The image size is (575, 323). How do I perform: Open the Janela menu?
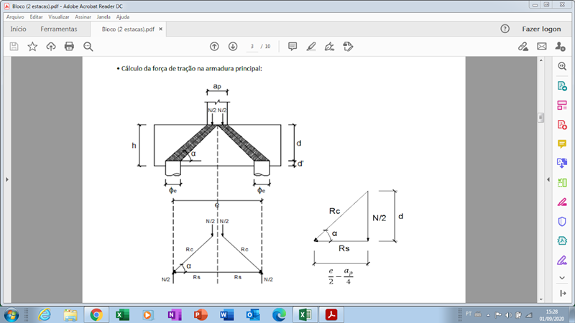pyautogui.click(x=103, y=17)
